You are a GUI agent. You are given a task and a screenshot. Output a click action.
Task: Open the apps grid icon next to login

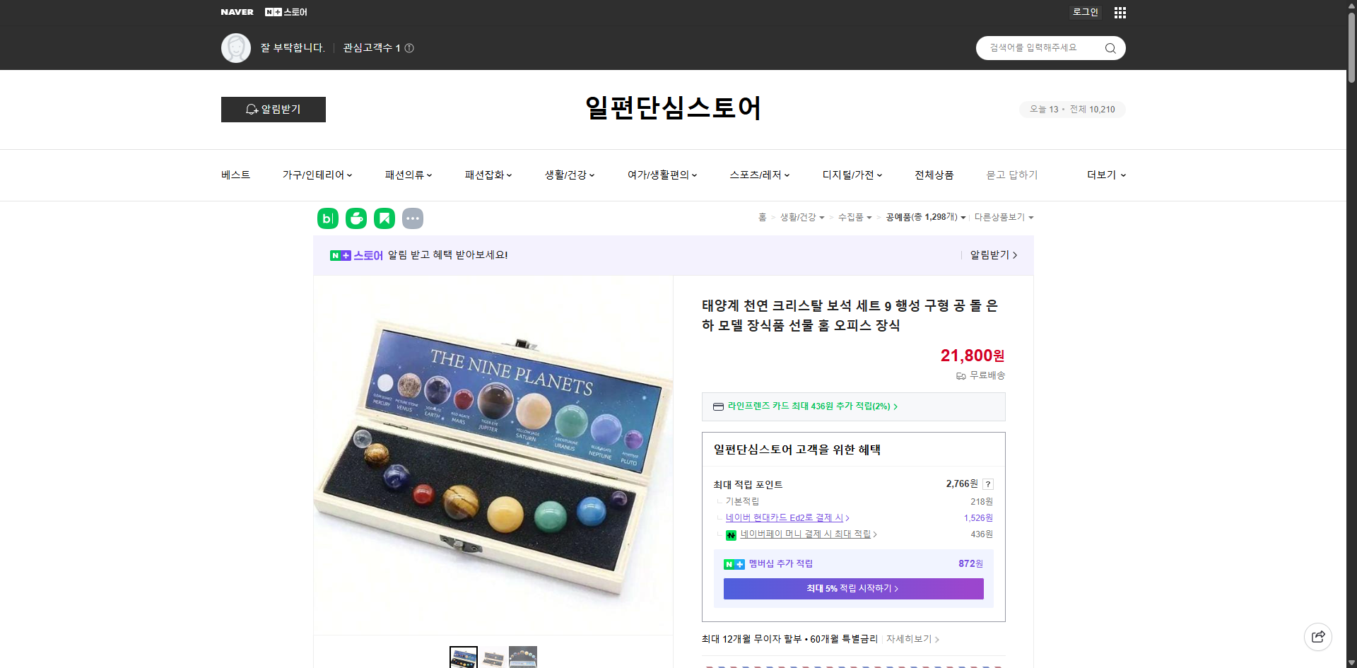[1120, 12]
